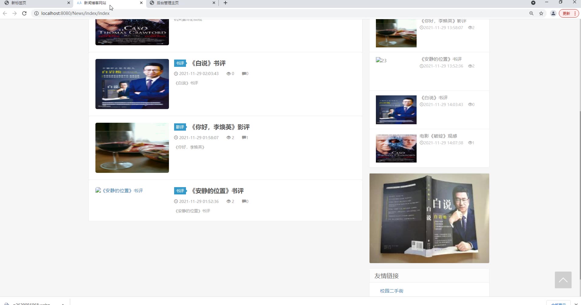Screen dimensions: 581x305
Task: Open the 《白说》 book cover thumbnail in list
Action: tap(132, 84)
